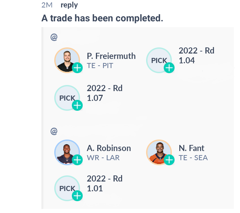The height and width of the screenshot is (213, 240).
Task: Click the first team @ mention
Action: [x=54, y=37]
